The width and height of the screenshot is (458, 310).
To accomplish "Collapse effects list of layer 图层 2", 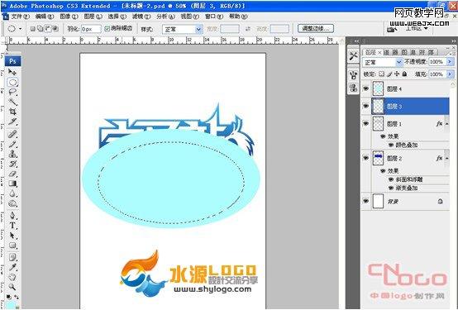I will (447, 159).
